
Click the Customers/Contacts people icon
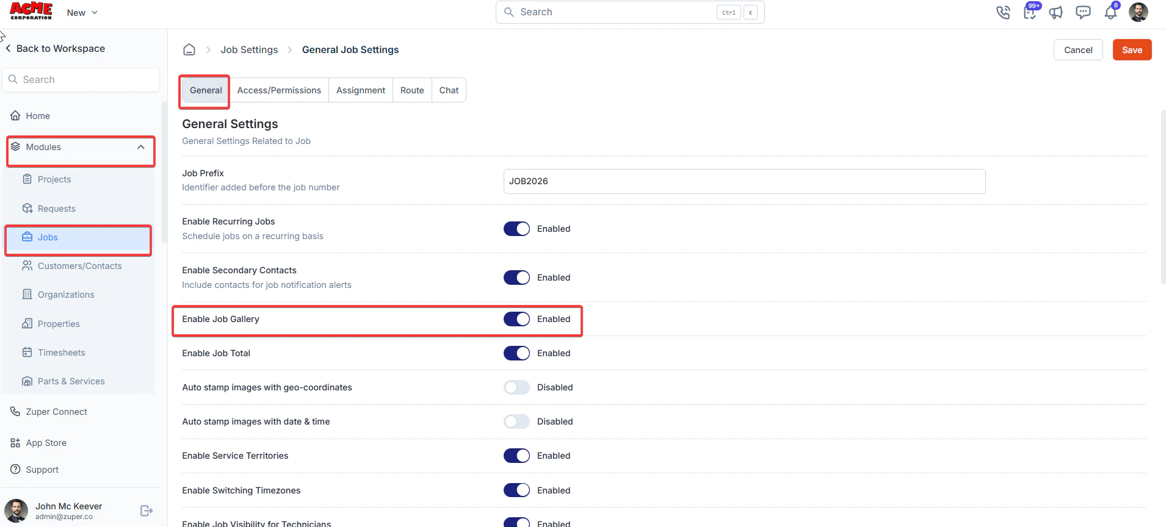click(x=27, y=265)
